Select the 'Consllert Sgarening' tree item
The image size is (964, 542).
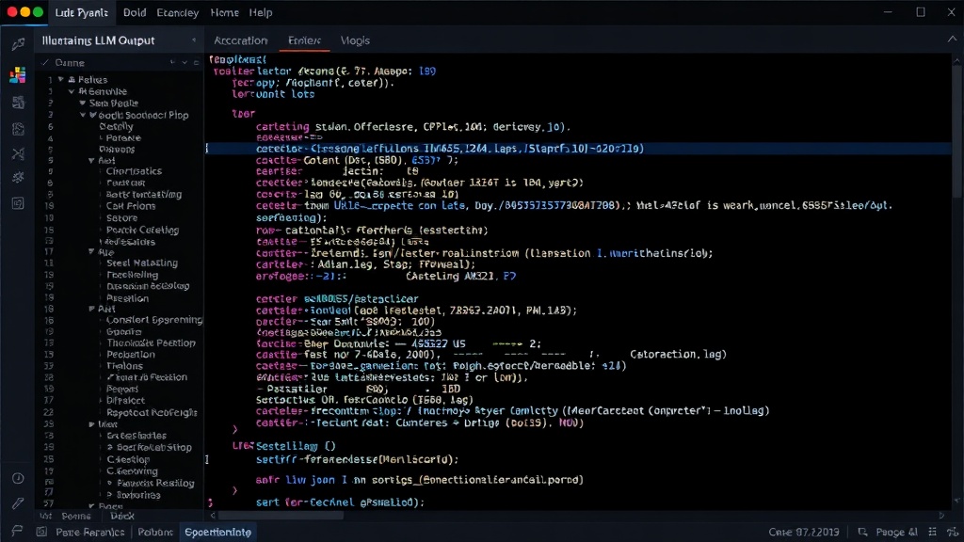(x=153, y=320)
